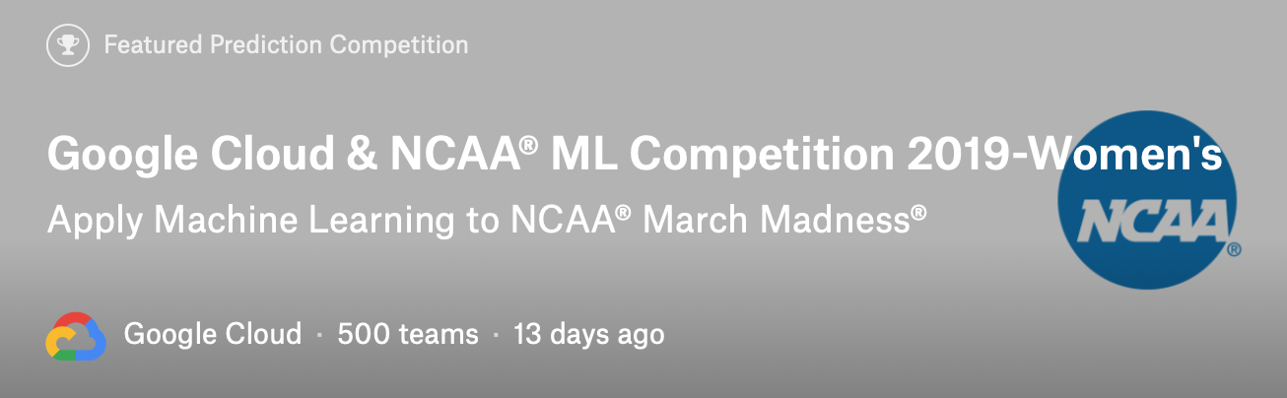The width and height of the screenshot is (1287, 398).
Task: Click 2019 in the competition title
Action: click(956, 157)
